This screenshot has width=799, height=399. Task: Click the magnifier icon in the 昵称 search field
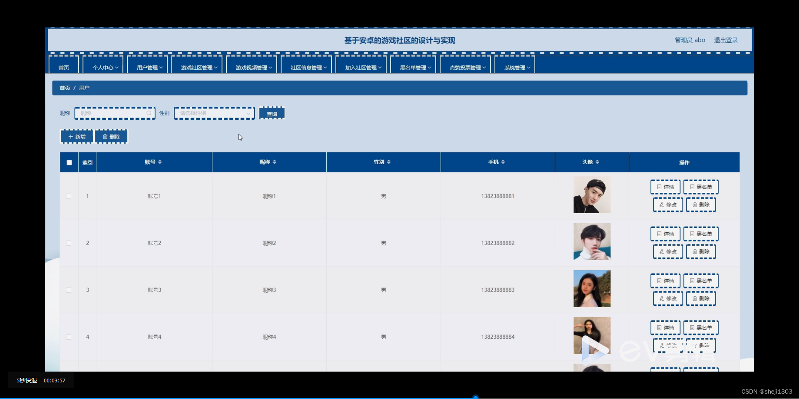pos(149,113)
